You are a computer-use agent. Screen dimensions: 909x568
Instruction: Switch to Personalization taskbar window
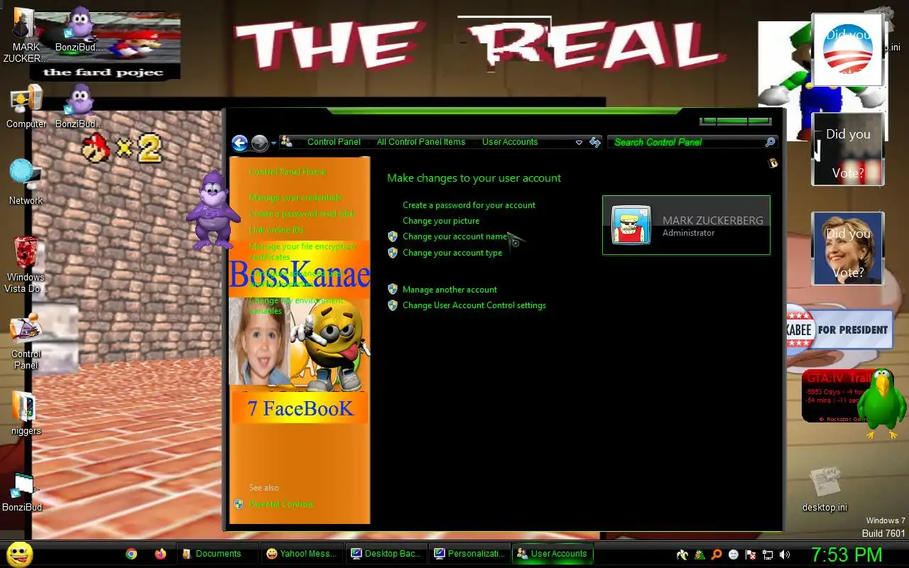pyautogui.click(x=470, y=554)
